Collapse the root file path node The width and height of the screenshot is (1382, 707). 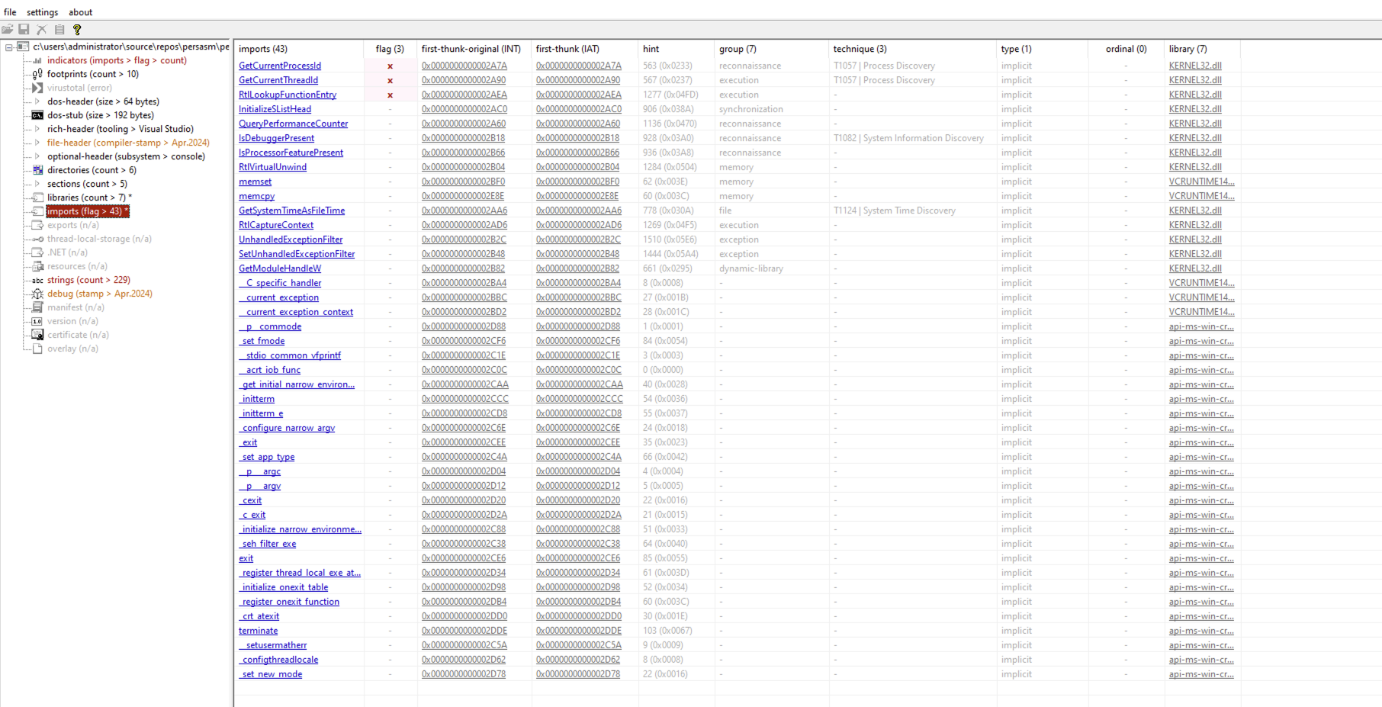pos(9,47)
